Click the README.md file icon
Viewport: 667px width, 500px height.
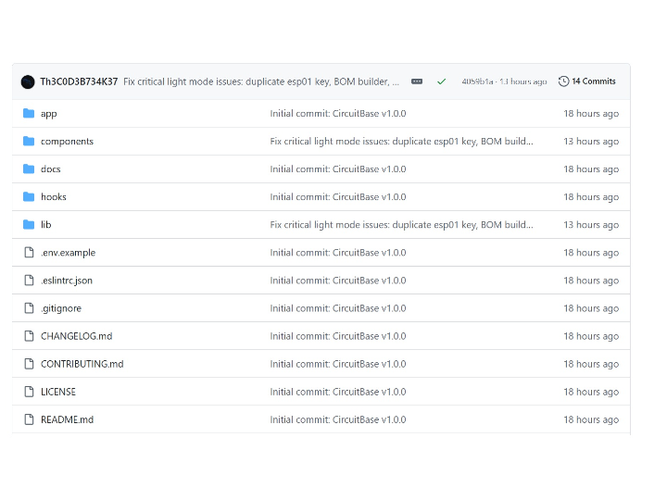(28, 419)
